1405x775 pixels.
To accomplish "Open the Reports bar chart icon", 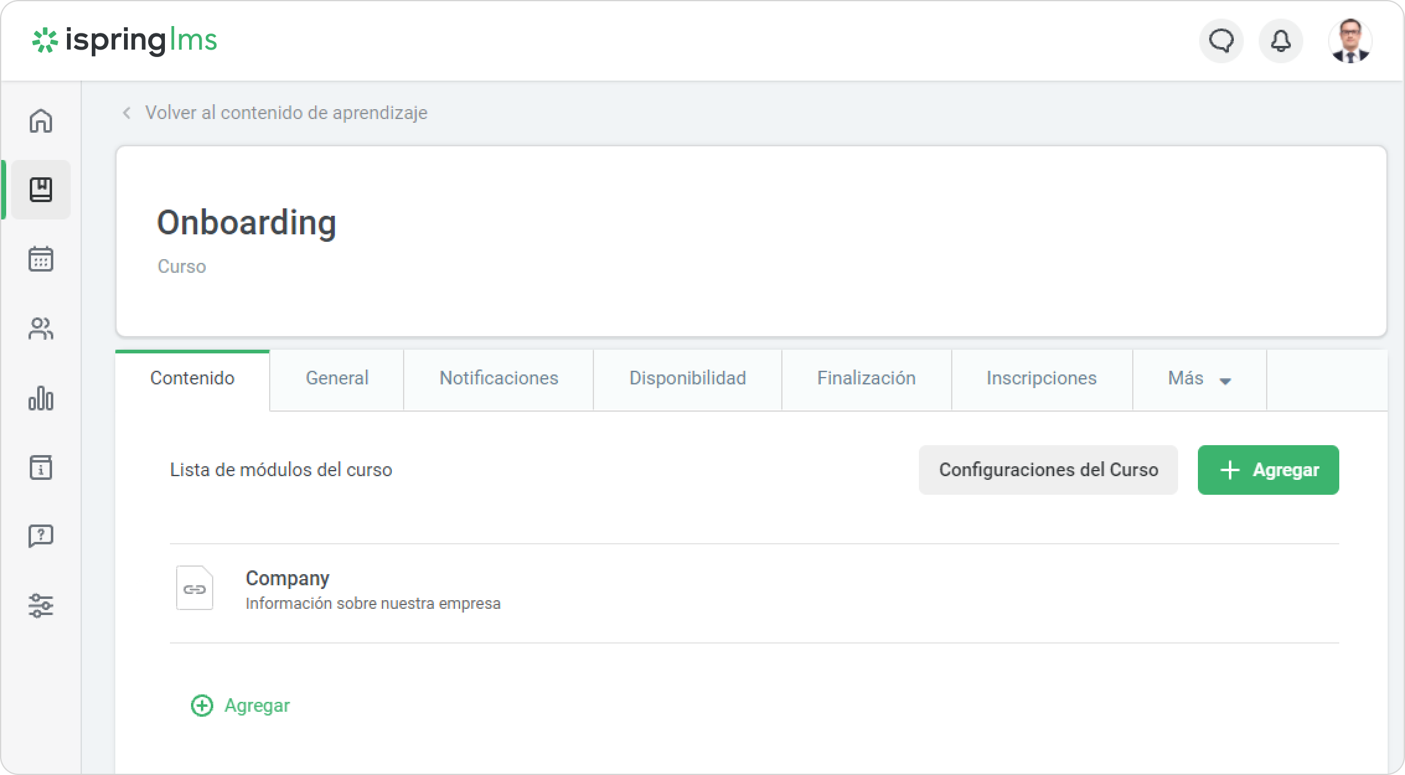I will coord(41,398).
